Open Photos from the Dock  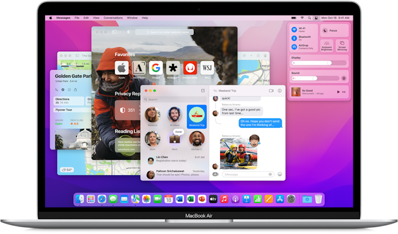pyautogui.click(x=146, y=199)
